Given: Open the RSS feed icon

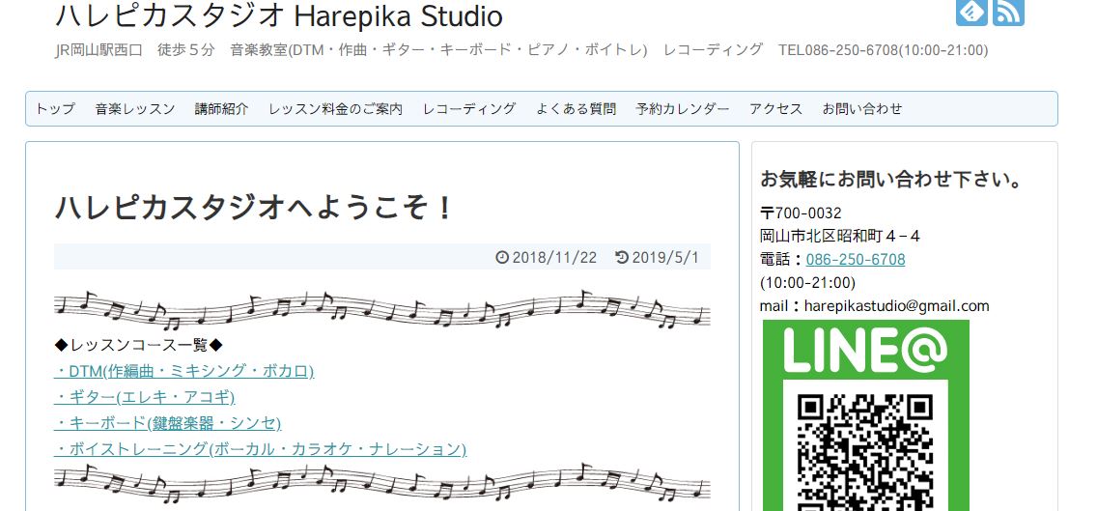Looking at the screenshot, I should coord(1008,12).
